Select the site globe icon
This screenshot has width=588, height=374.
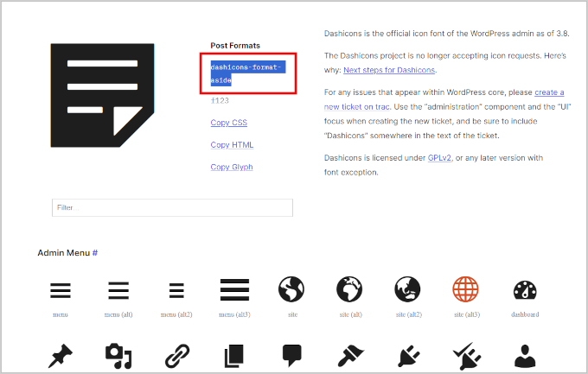pyautogui.click(x=291, y=289)
